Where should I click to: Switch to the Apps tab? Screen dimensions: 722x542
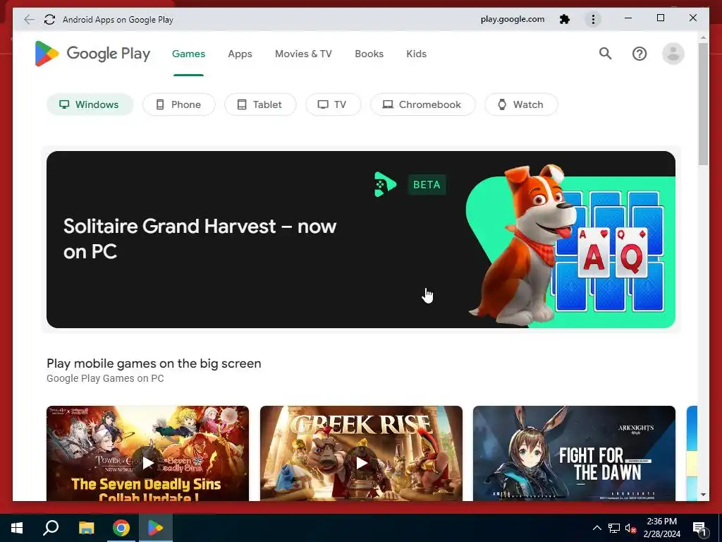tap(240, 54)
